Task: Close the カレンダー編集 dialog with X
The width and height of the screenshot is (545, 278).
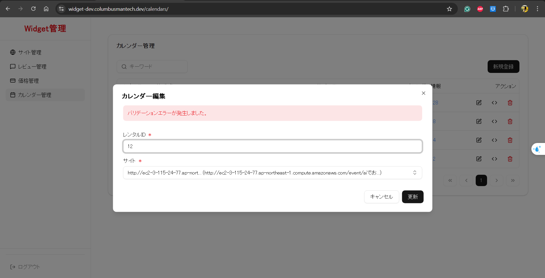Action: click(423, 93)
